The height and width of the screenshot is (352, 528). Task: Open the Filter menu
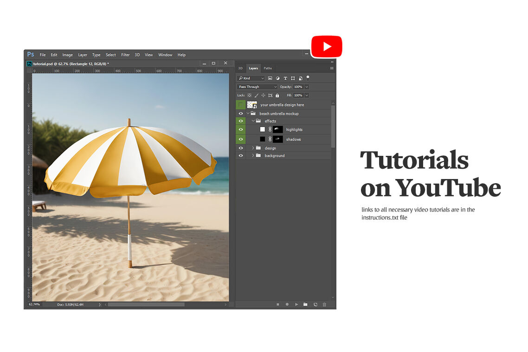point(125,55)
